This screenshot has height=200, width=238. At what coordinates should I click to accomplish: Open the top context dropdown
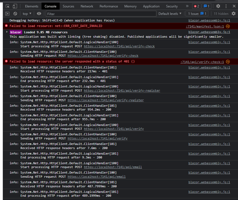point(27,14)
